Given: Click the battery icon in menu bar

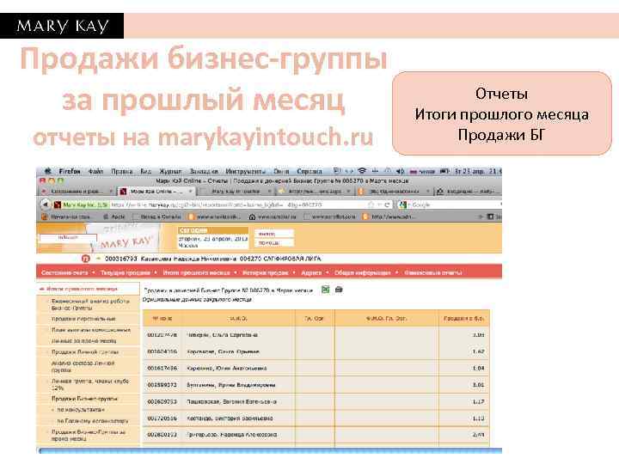Looking at the screenshot, I should pyautogui.click(x=444, y=171).
